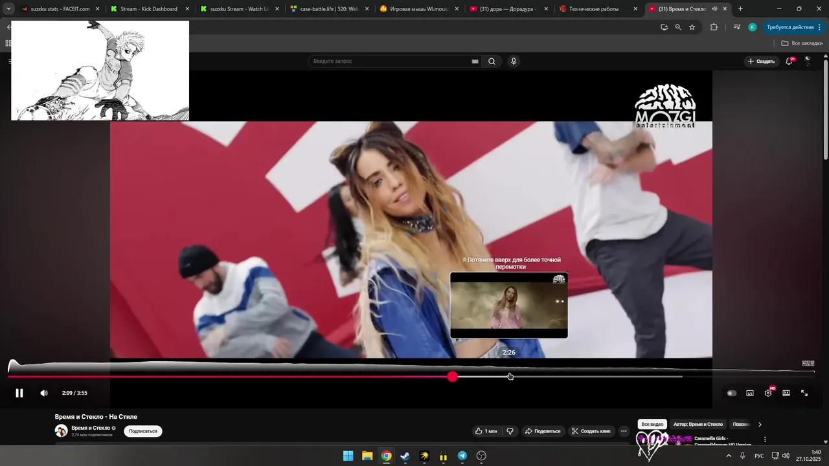
Task: Click the red playhead on the progress bar
Action: [x=453, y=376]
